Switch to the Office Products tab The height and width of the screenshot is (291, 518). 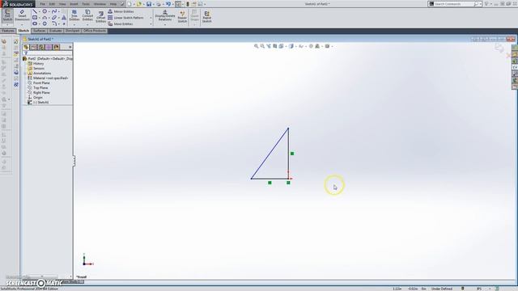tap(95, 31)
